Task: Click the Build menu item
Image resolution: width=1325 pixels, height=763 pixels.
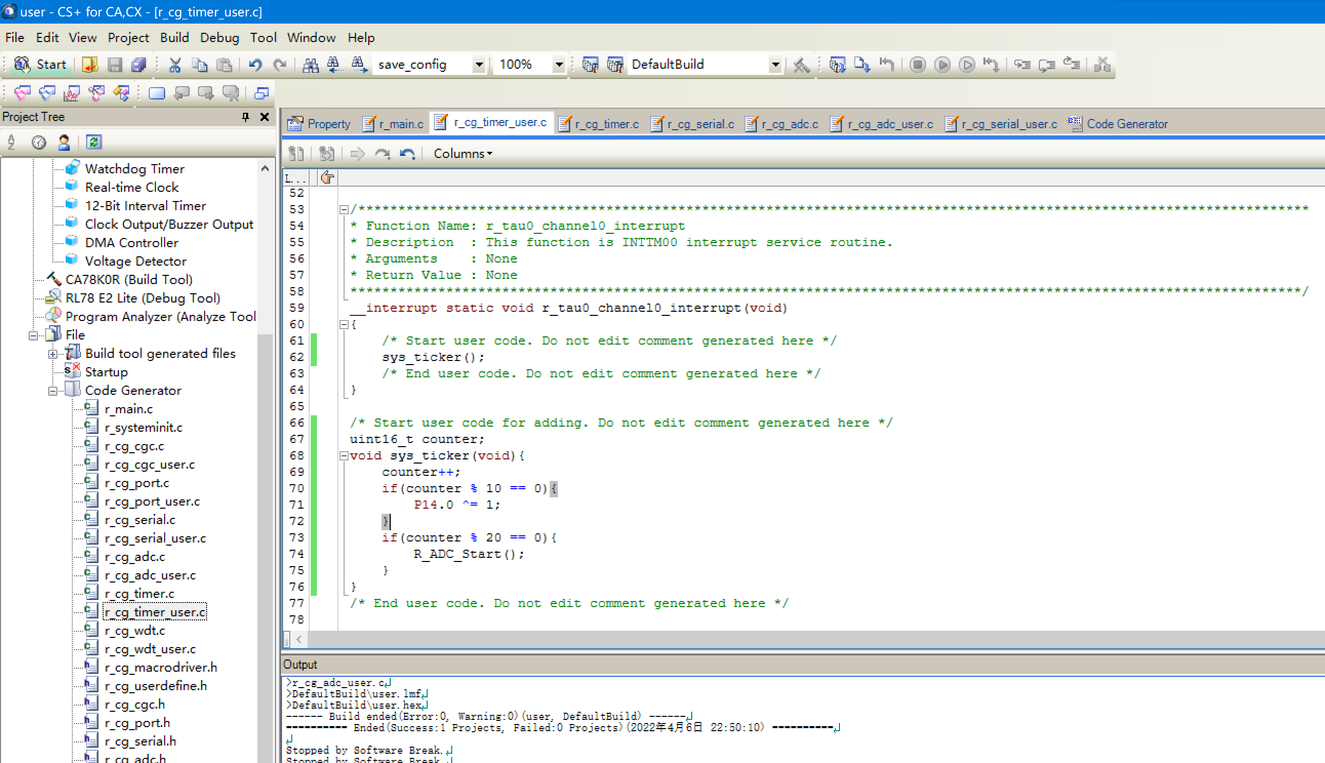Action: point(174,37)
